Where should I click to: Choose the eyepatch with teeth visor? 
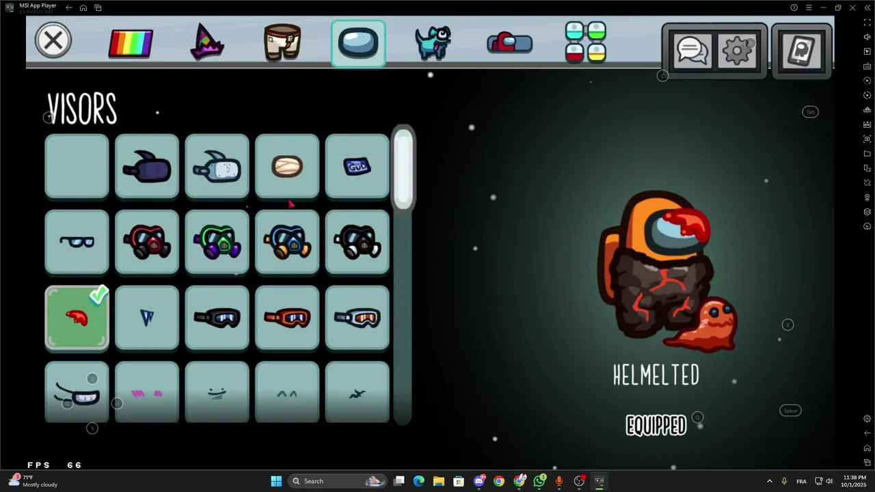[77, 392]
